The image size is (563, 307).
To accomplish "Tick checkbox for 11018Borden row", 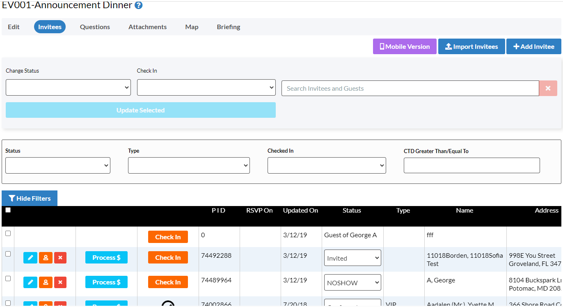I will coord(8,254).
